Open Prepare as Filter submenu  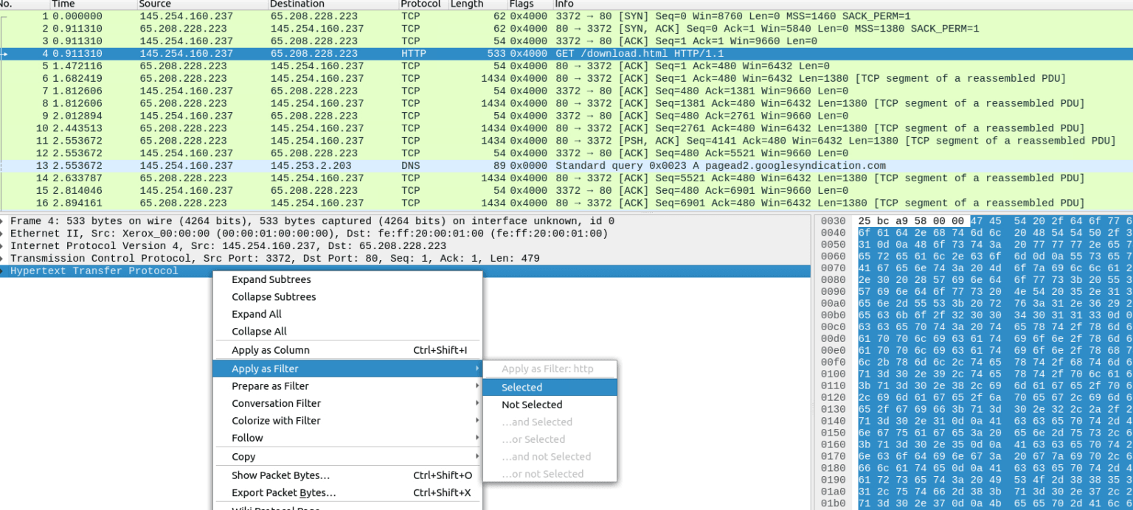point(347,386)
